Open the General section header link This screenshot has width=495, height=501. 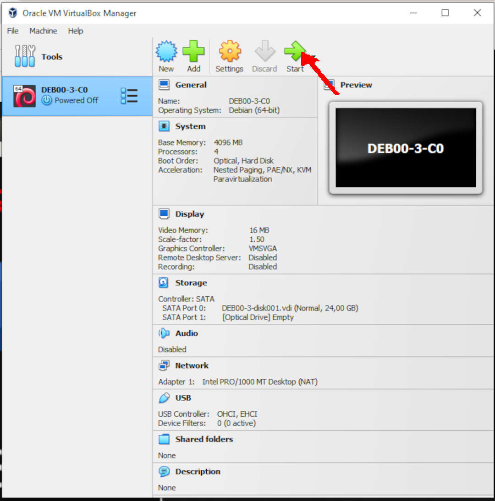[191, 85]
